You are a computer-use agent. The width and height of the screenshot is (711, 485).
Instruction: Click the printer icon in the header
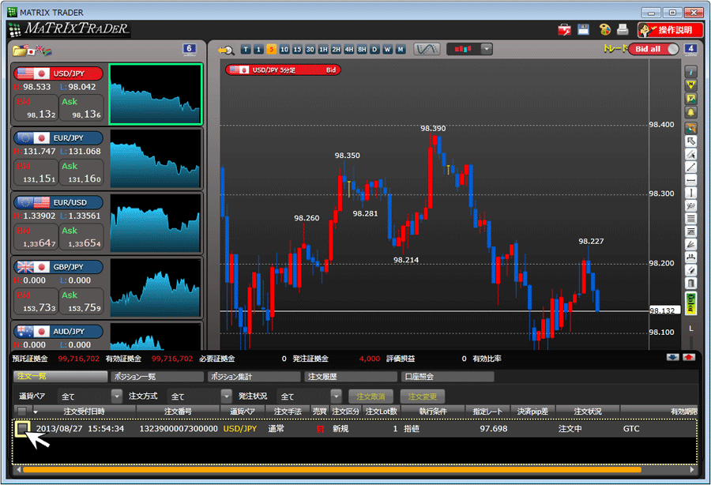click(x=623, y=29)
